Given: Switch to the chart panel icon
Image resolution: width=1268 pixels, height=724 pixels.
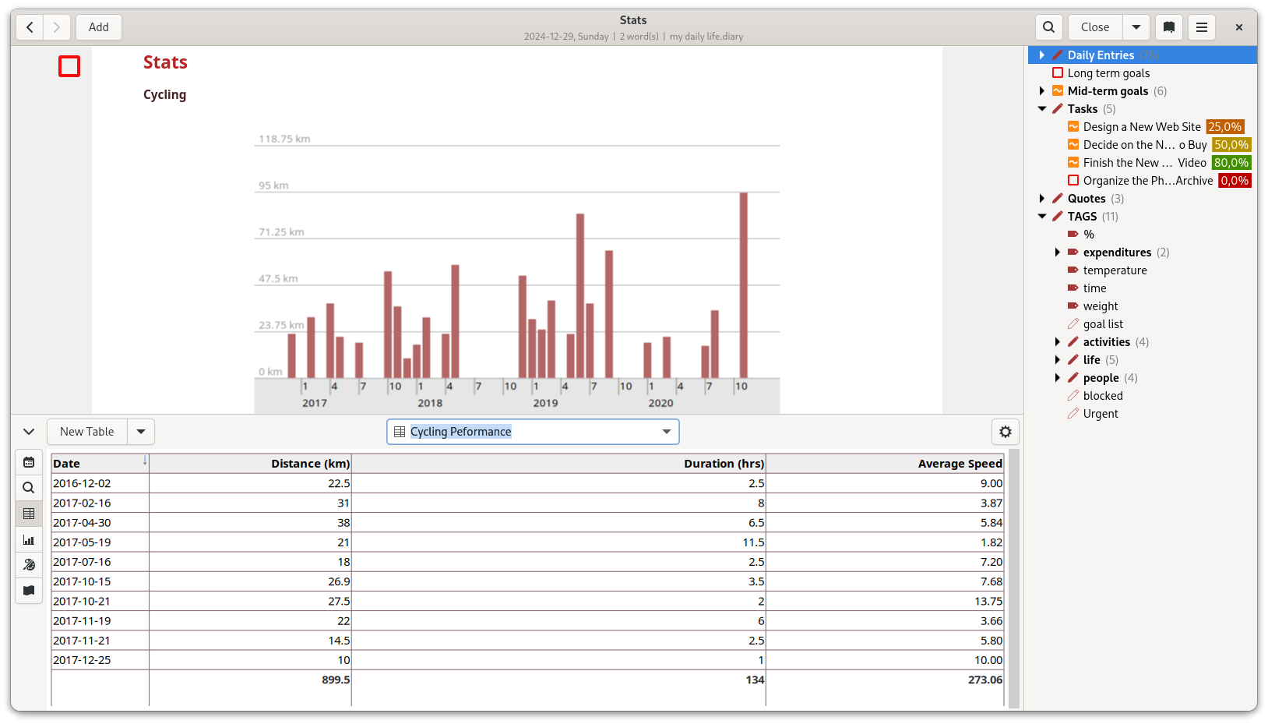Looking at the screenshot, I should pos(29,539).
